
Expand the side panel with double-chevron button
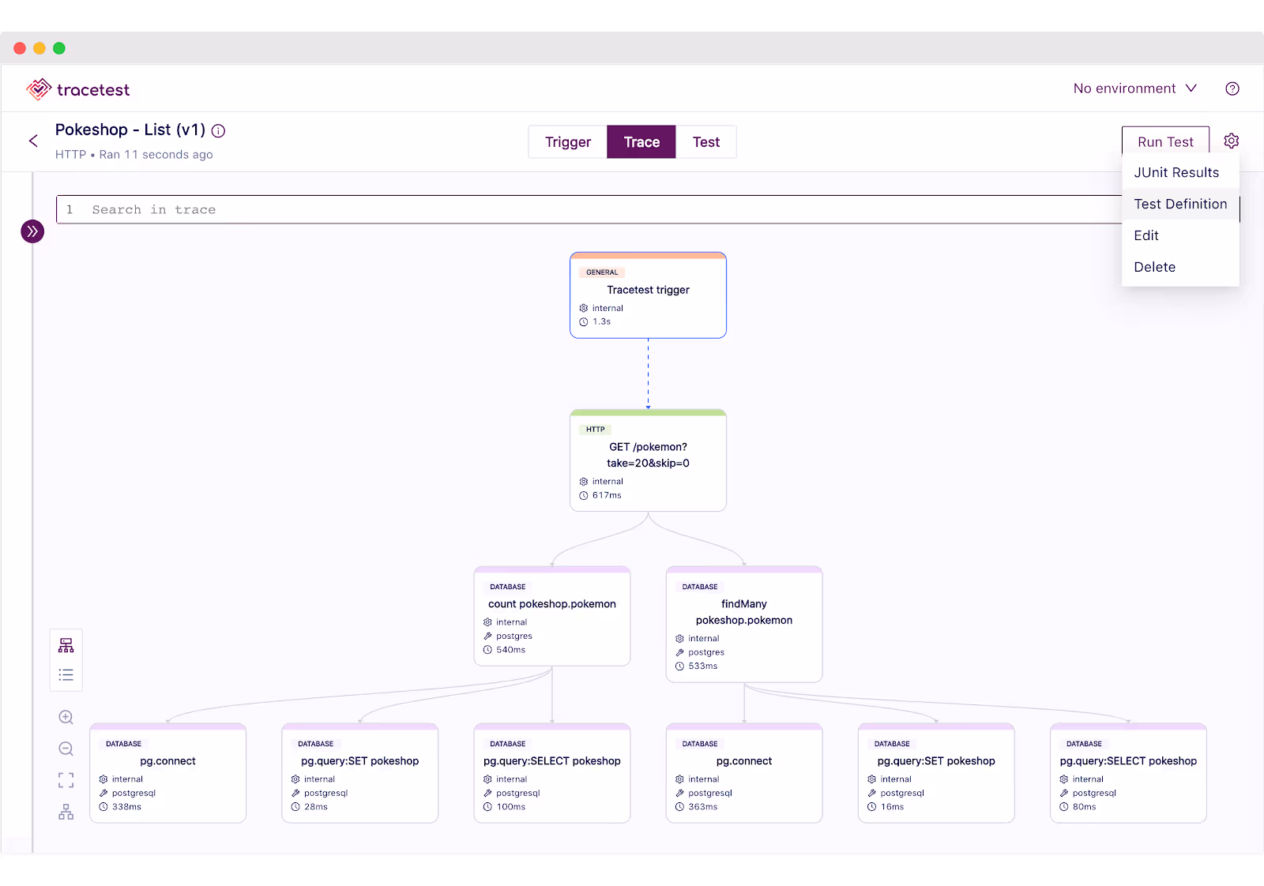[32, 231]
